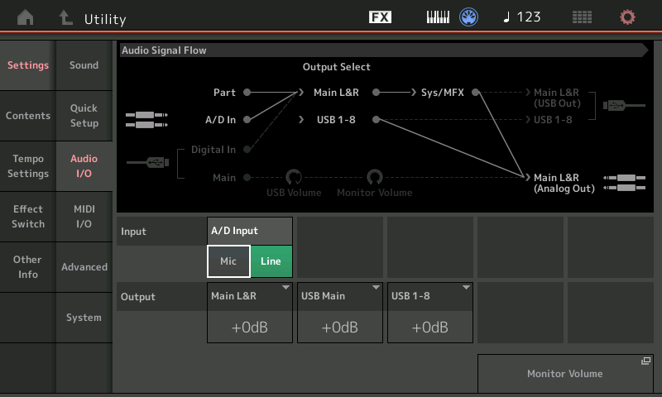Image resolution: width=662 pixels, height=397 pixels.
Task: Go to the Home screen icon
Action: click(x=26, y=17)
